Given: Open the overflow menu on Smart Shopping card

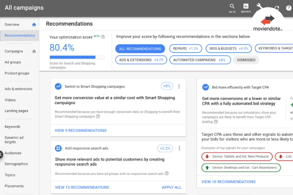Looking at the screenshot, I should point(179,86).
